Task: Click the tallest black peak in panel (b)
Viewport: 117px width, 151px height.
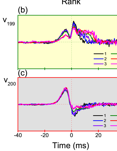Action: tap(74, 21)
